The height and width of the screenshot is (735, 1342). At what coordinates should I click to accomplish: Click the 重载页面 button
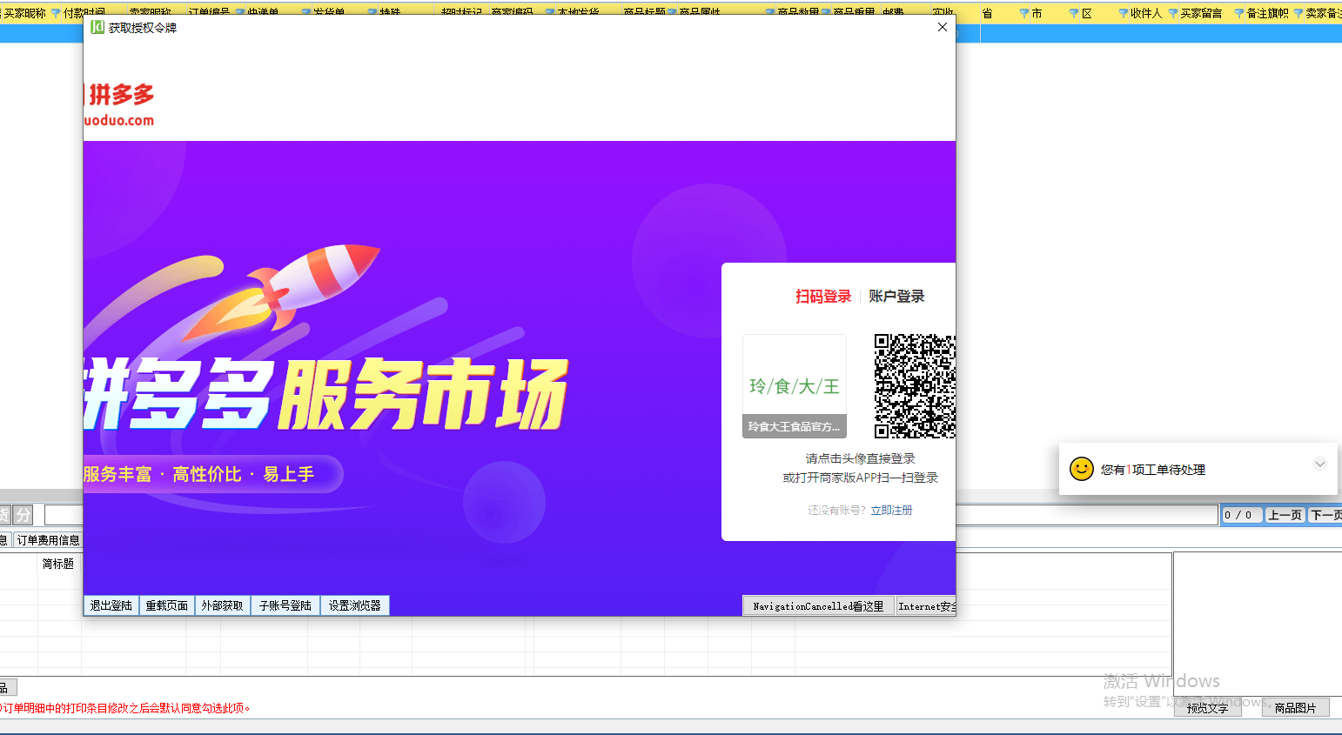pos(167,605)
